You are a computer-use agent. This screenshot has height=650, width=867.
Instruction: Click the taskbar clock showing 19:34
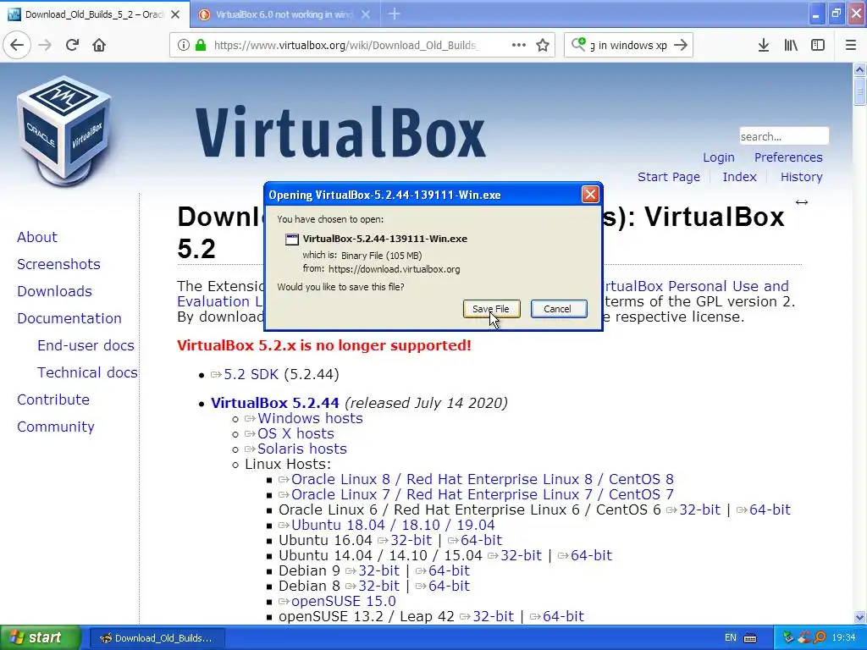click(843, 638)
